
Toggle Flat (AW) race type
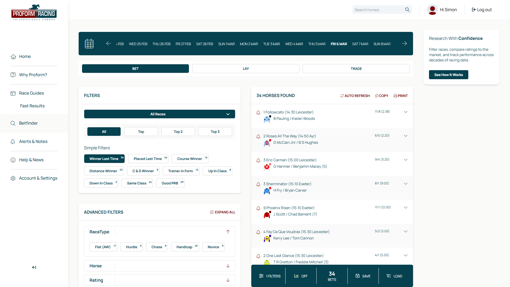pos(103,247)
